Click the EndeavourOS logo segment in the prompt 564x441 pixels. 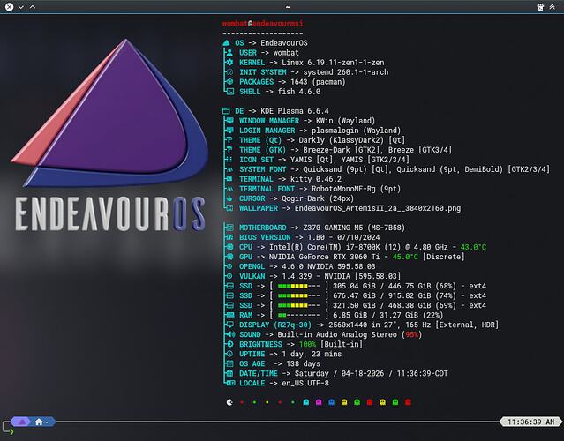coord(22,422)
